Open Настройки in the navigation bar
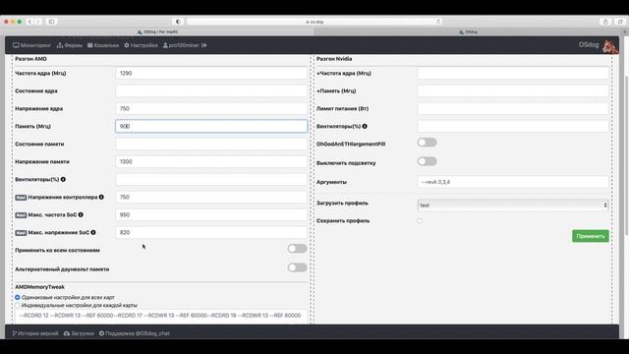The height and width of the screenshot is (354, 629). [x=141, y=45]
